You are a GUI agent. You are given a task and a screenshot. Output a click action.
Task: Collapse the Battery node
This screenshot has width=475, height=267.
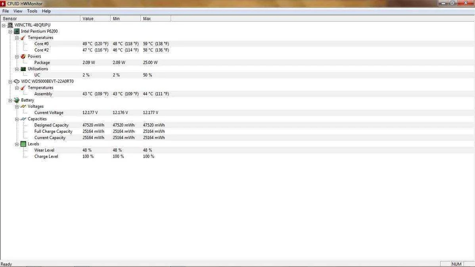[10, 101]
